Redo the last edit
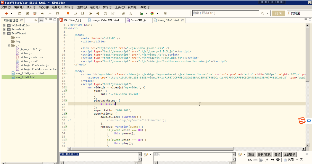Image resolution: width=312 pixels, height=164 pixels. click(x=50, y=13)
